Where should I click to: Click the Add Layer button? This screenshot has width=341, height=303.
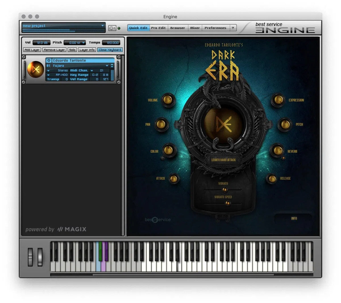tap(32, 50)
